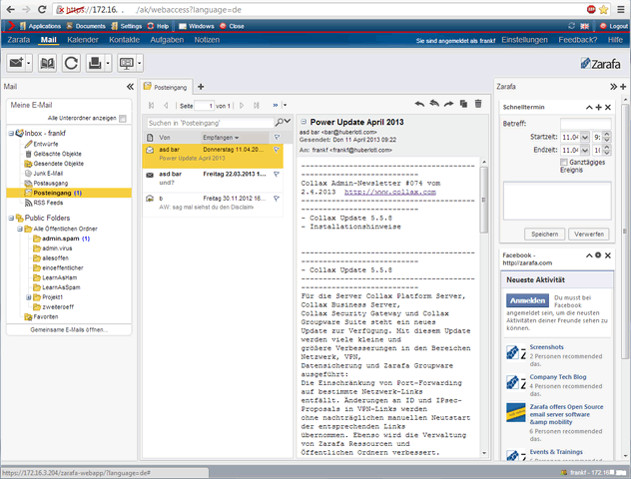Click the Posteingang search field
Viewport: 631px width, 479px height.
click(211, 123)
